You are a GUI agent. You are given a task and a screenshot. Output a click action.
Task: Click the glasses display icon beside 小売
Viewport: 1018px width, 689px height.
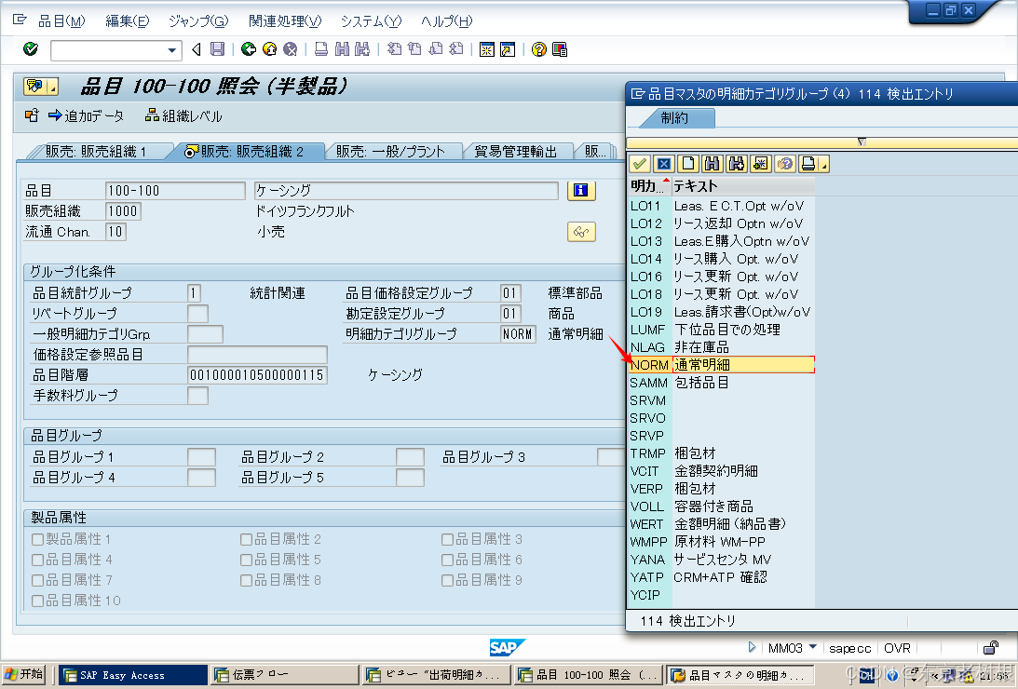(581, 232)
